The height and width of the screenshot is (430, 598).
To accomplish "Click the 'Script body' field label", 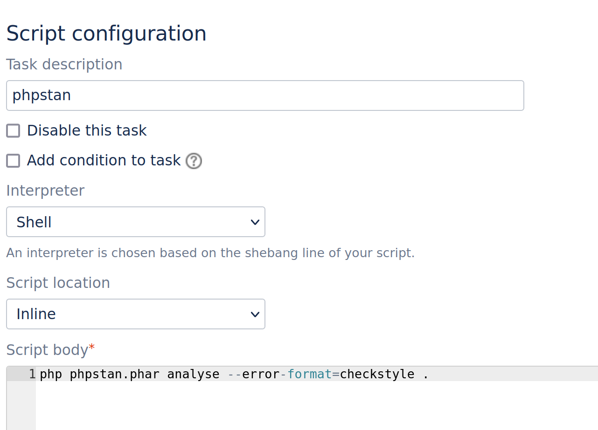I will 47,350.
